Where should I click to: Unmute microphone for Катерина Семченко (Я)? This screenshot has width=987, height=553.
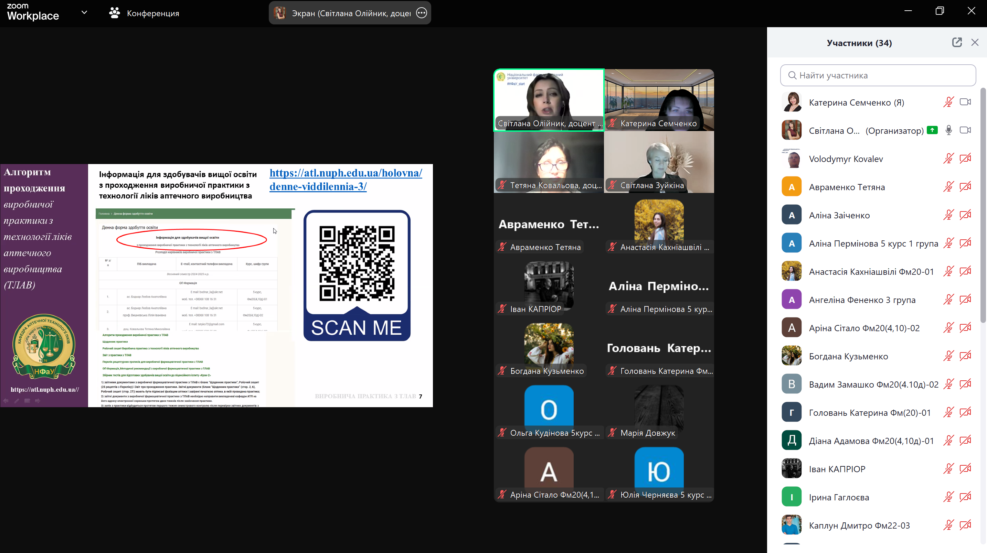click(948, 102)
